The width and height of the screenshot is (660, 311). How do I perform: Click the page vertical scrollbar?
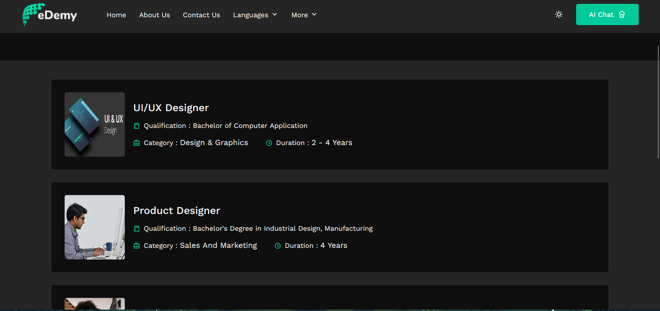[x=658, y=101]
